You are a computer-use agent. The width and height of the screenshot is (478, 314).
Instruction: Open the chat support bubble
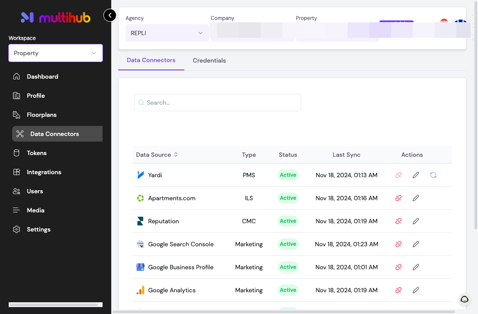[x=464, y=299]
